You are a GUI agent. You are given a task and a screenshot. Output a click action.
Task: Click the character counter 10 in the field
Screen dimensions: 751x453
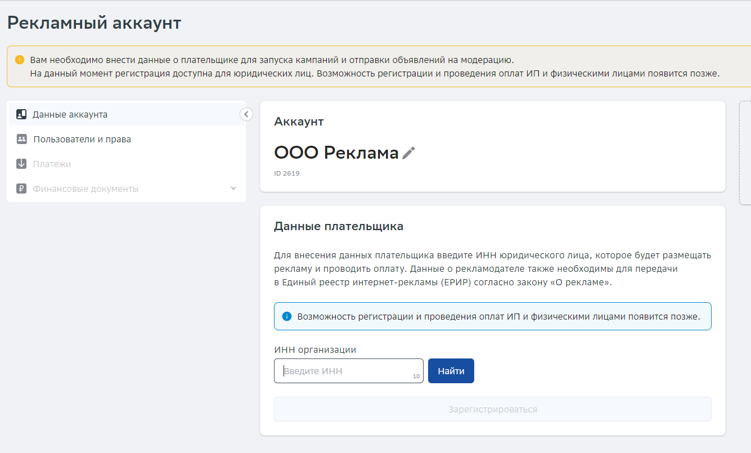pos(416,376)
